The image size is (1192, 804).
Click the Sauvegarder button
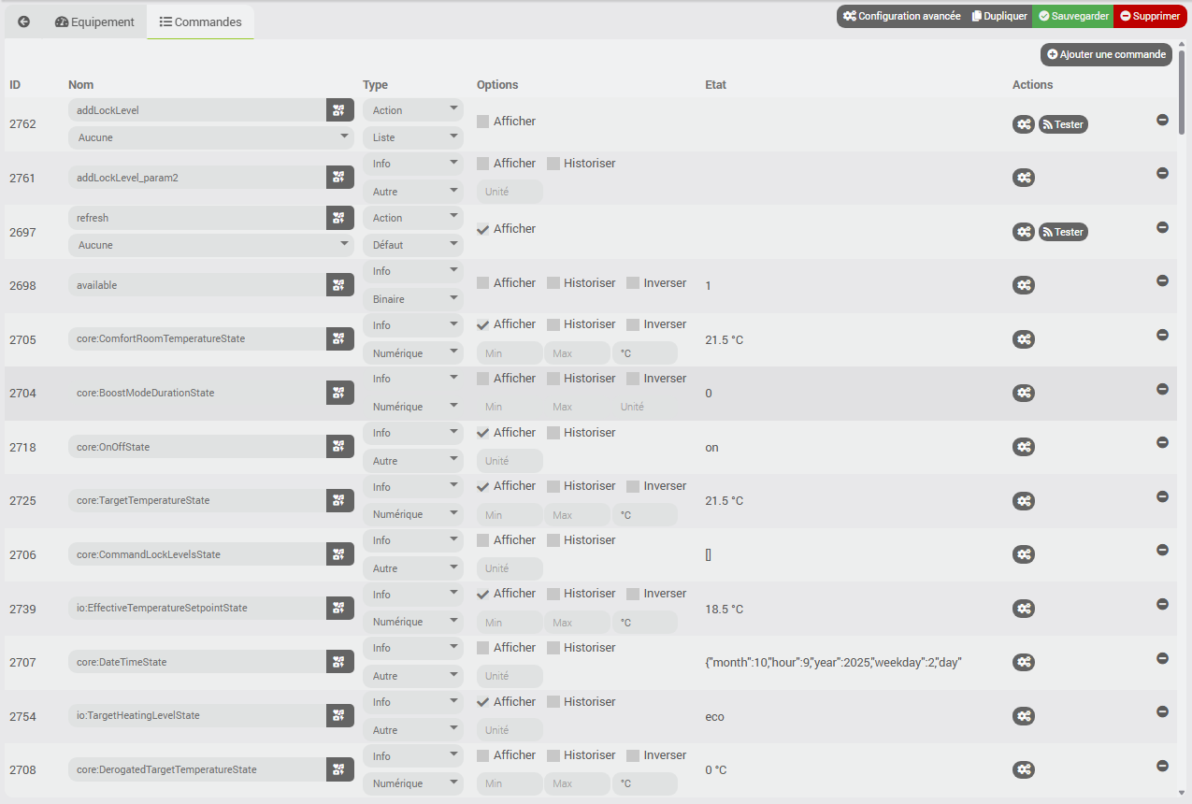(x=1073, y=16)
